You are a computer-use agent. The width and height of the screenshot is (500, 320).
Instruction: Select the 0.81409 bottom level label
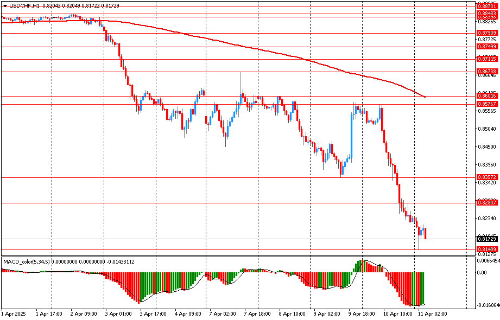click(x=486, y=249)
